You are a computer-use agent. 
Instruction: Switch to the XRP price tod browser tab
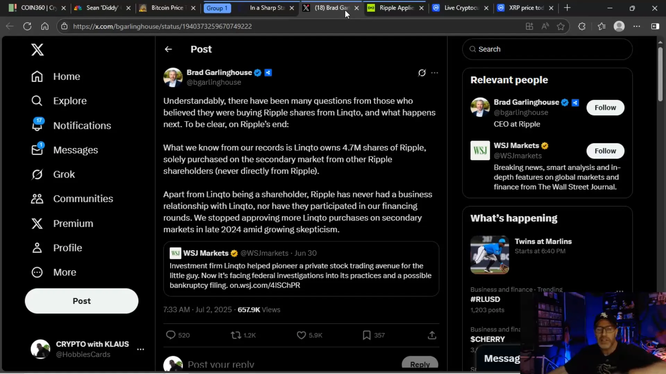click(x=526, y=8)
